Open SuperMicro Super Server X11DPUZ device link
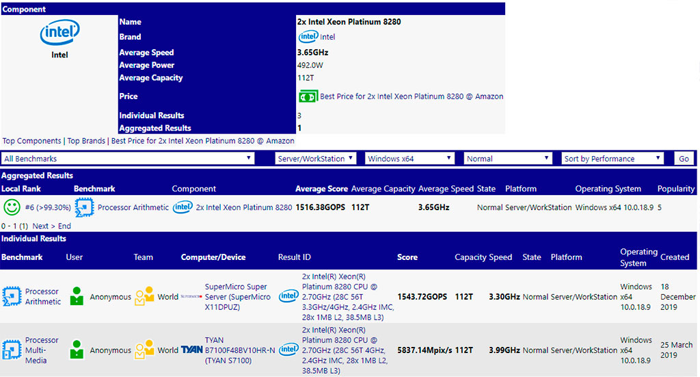Viewport: 700px width, 377px height. tap(237, 296)
